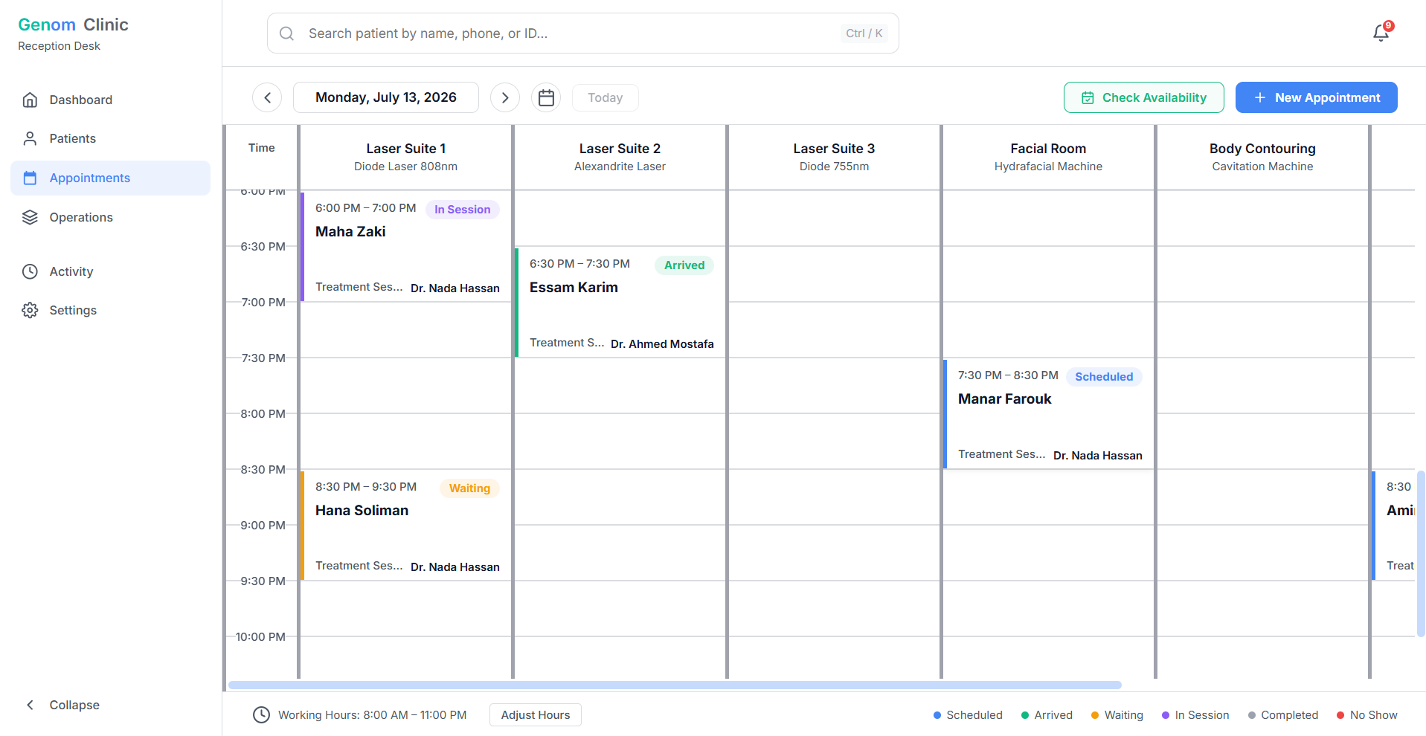Click the Operations layers icon
The image size is (1426, 736).
tap(30, 217)
